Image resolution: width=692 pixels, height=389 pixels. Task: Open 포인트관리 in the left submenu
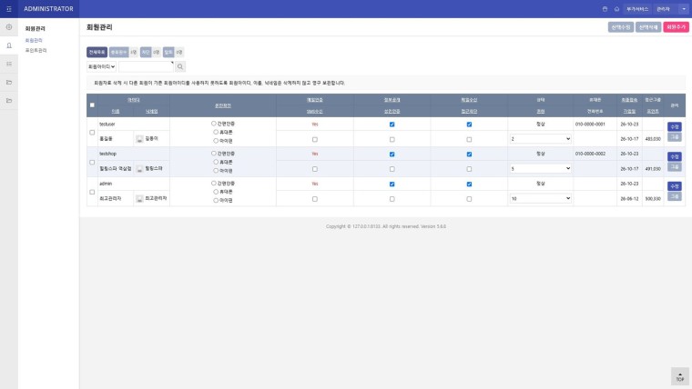click(x=36, y=51)
